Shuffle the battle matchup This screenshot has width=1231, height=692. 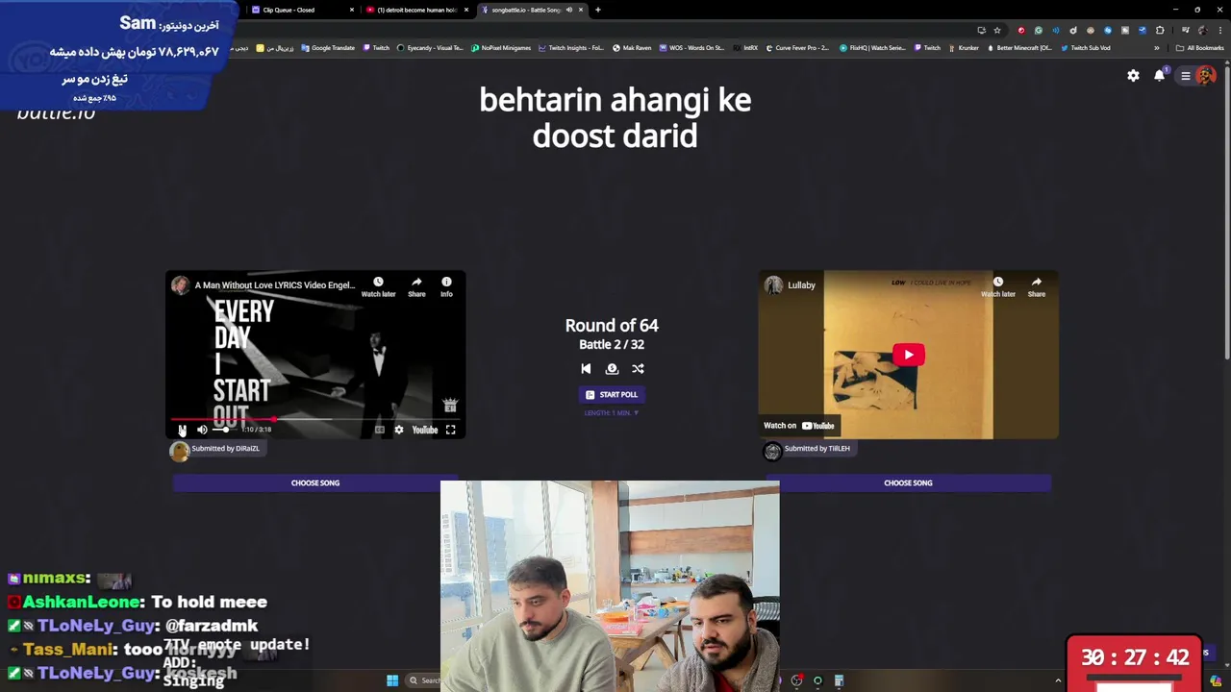(638, 368)
